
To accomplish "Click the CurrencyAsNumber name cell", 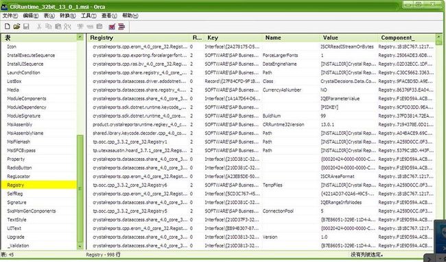I will pos(282,90).
